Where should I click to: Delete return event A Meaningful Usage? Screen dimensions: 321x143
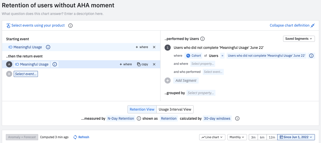pos(154,64)
